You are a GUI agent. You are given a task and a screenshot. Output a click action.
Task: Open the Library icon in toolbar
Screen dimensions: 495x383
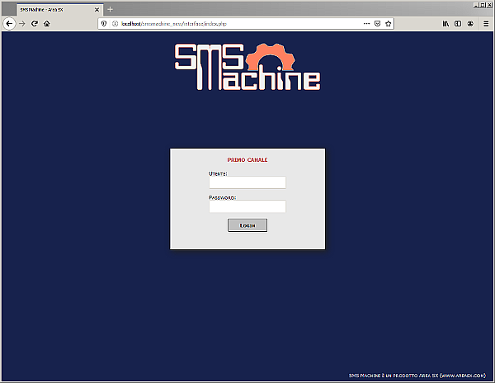(x=445, y=24)
